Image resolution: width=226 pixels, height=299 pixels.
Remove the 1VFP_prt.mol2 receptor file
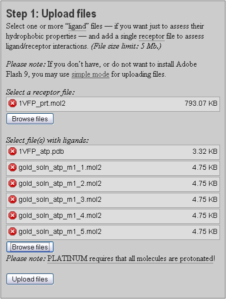tap(12, 103)
